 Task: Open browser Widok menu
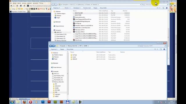pyautogui.click(x=19, y=3)
